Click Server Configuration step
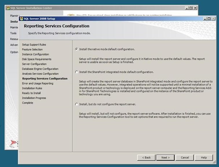219x167 pixels. coord(34,64)
